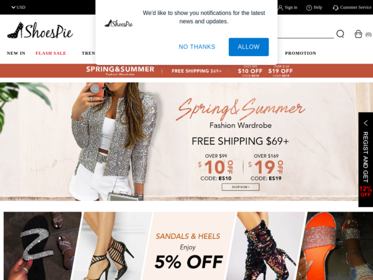Viewport: 373px width, 280px height.
Task: Expand the USD currency dropdown
Action: tap(18, 7)
